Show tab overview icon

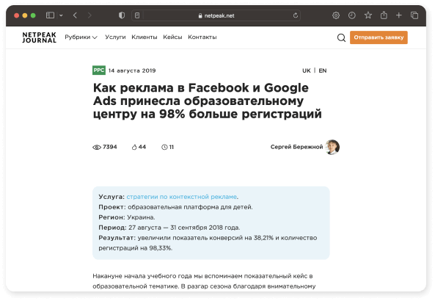pyautogui.click(x=414, y=15)
